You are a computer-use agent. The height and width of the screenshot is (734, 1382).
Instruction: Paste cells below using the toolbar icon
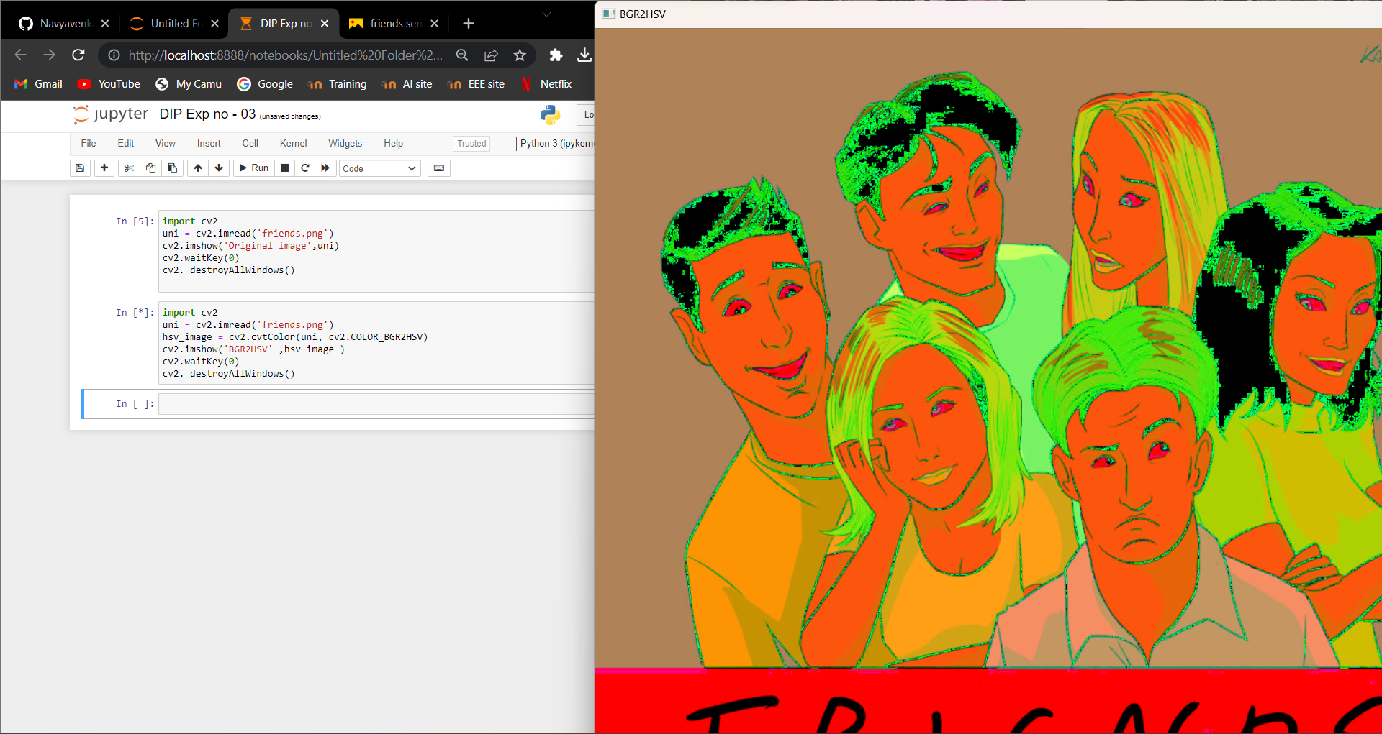172,168
